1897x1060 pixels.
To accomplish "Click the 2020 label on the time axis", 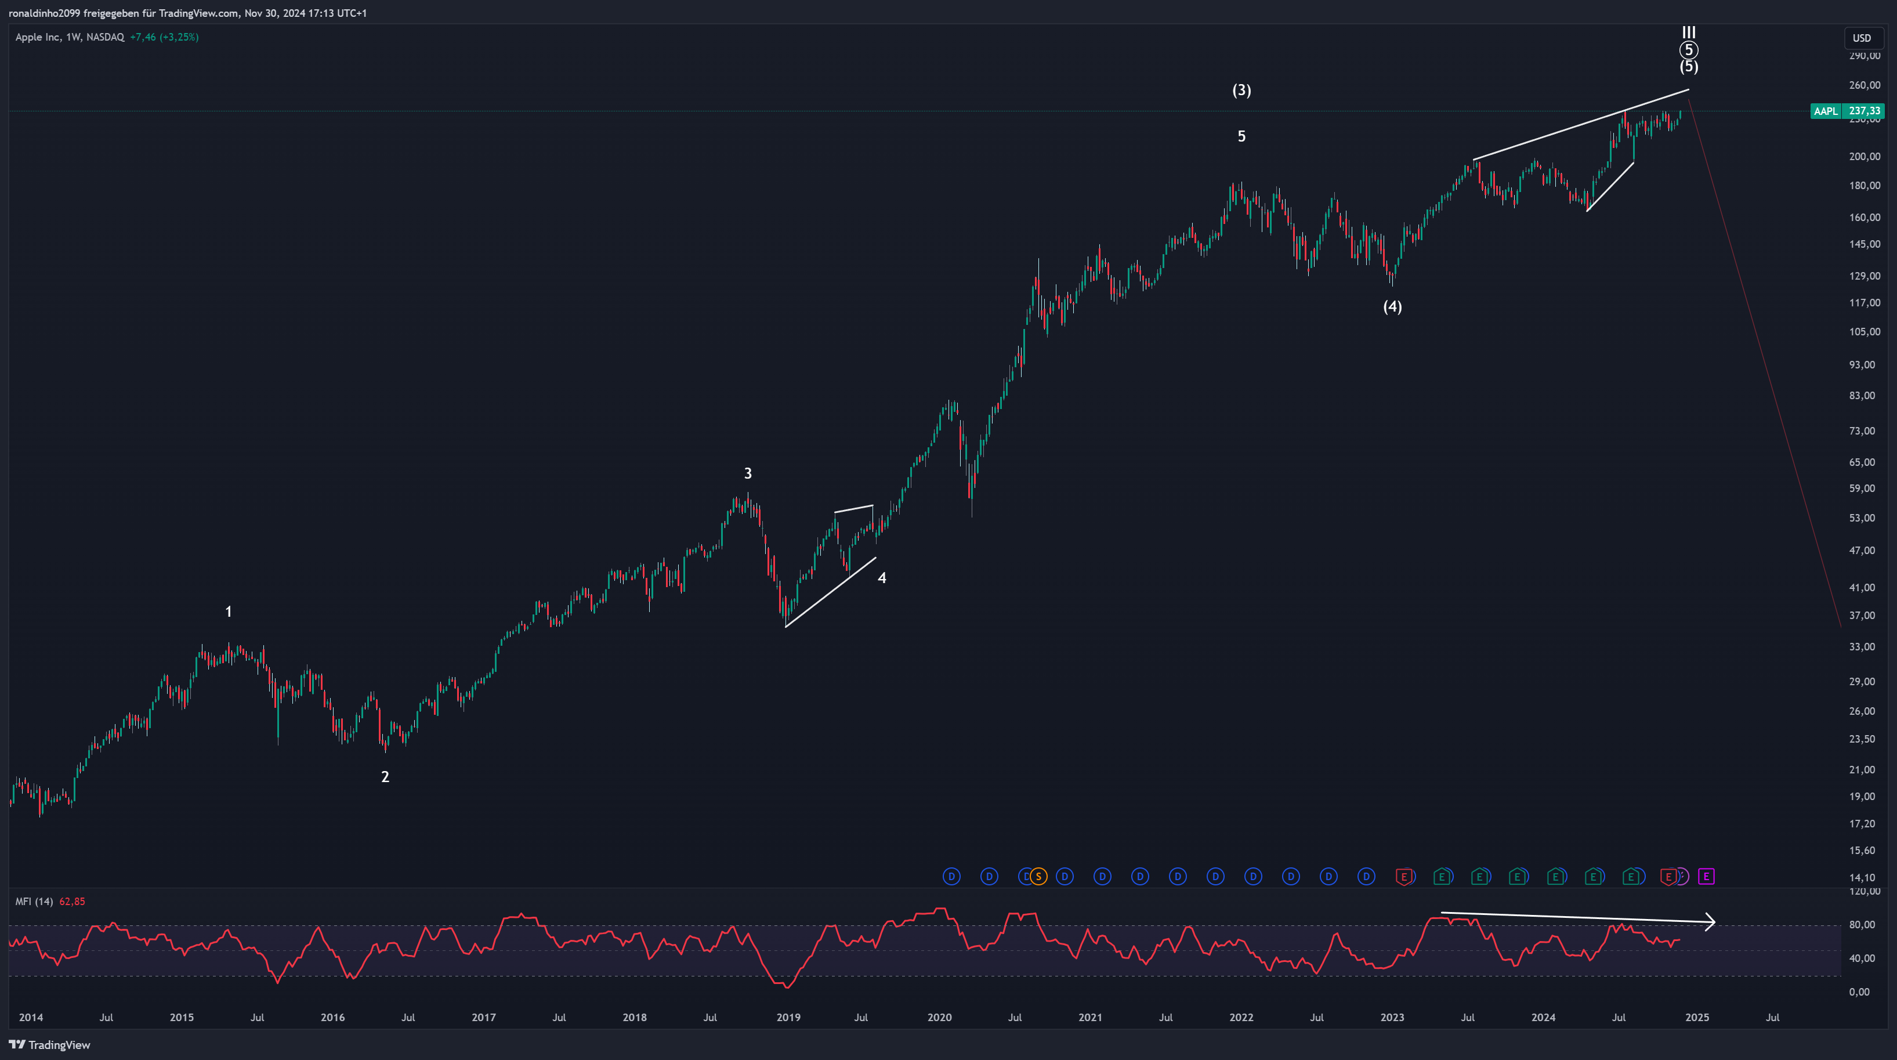I will coord(939,1017).
